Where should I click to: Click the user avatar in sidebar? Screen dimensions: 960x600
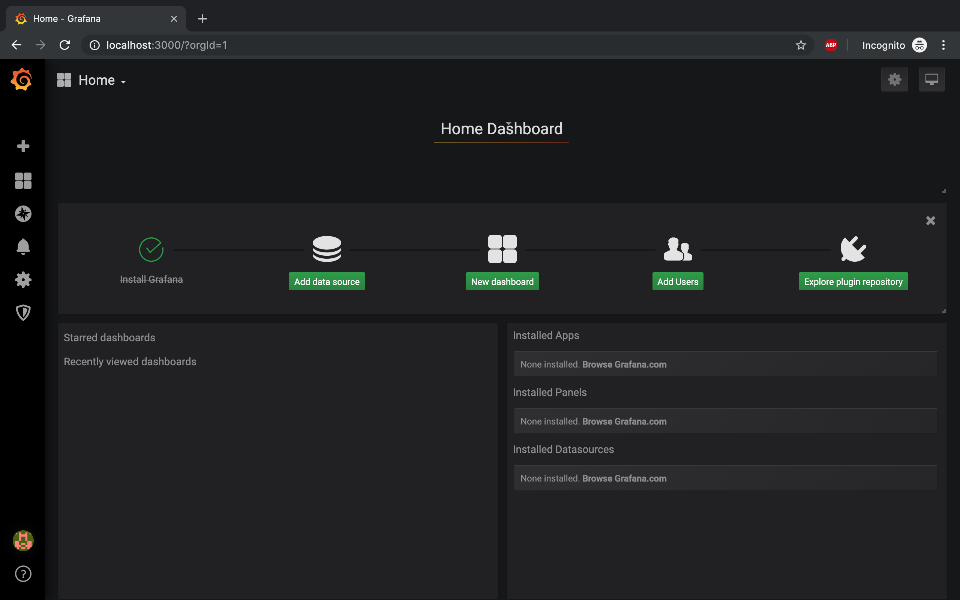click(23, 540)
